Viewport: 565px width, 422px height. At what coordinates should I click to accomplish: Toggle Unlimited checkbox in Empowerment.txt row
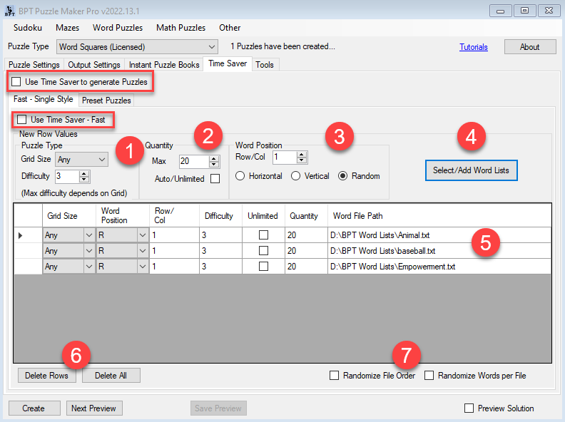pos(263,266)
